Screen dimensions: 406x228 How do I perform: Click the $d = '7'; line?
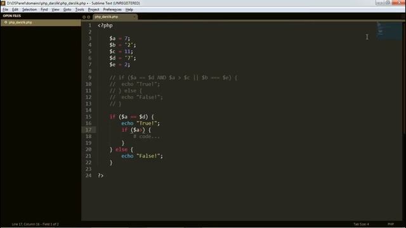tap(122, 58)
